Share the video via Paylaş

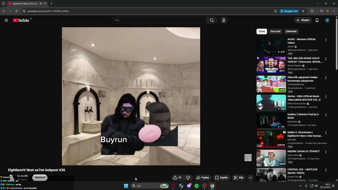pyautogui.click(x=203, y=178)
